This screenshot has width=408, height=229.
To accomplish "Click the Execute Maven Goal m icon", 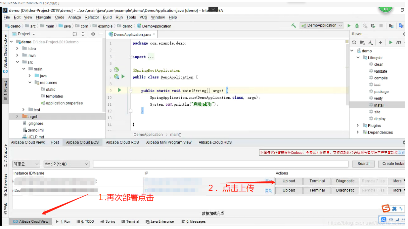I will 399,42.
